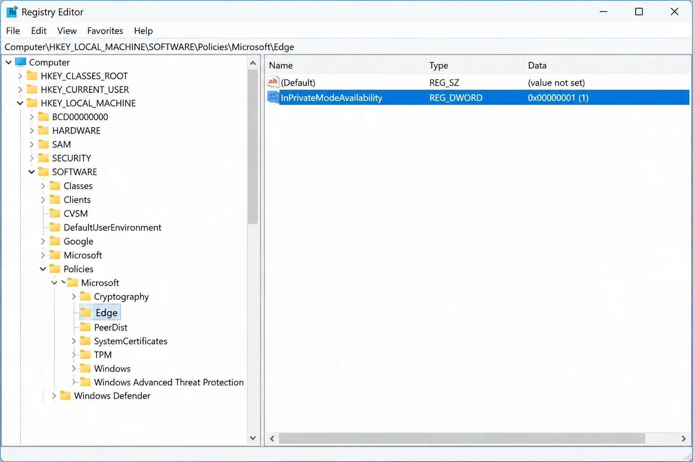
Task: Click the (Default) string value icon
Action: coord(273,82)
